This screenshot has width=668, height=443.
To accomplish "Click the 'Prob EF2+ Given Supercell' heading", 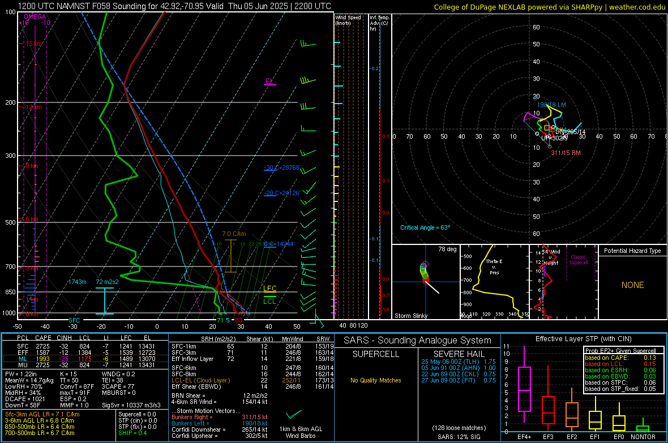I will 620,351.
